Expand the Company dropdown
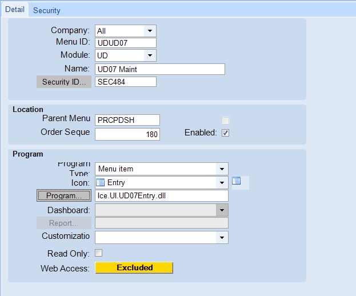 pyautogui.click(x=150, y=31)
